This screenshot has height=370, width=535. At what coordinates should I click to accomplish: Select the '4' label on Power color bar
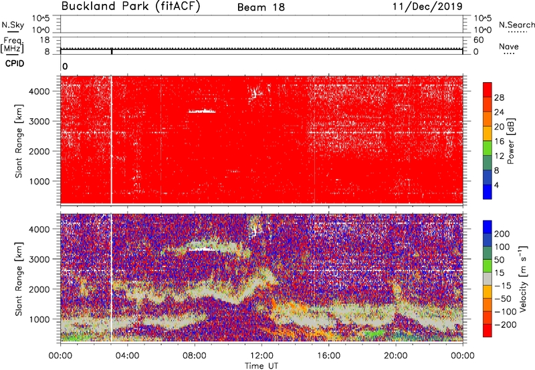coord(496,185)
